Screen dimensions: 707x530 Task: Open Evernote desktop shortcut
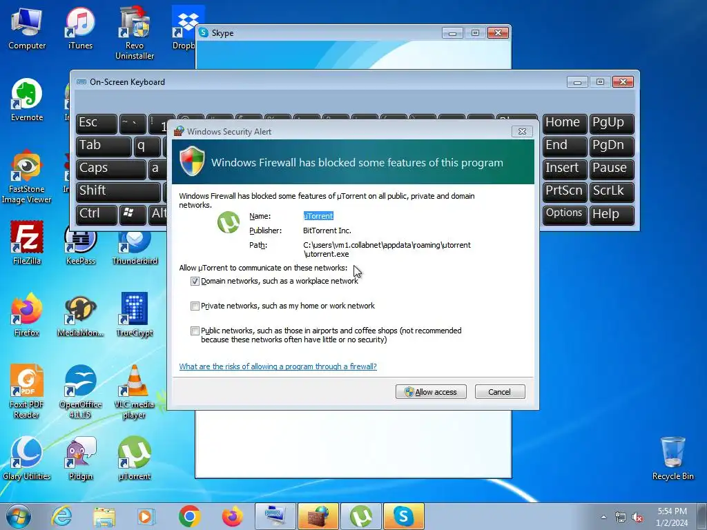pyautogui.click(x=27, y=100)
